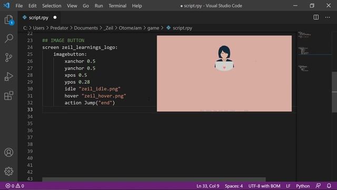Open the View menu
This screenshot has height=190, width=337.
pos(72,6)
